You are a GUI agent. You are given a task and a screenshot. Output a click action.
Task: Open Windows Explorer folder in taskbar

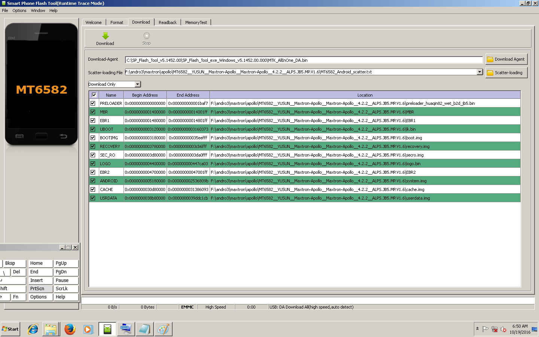[x=51, y=329]
